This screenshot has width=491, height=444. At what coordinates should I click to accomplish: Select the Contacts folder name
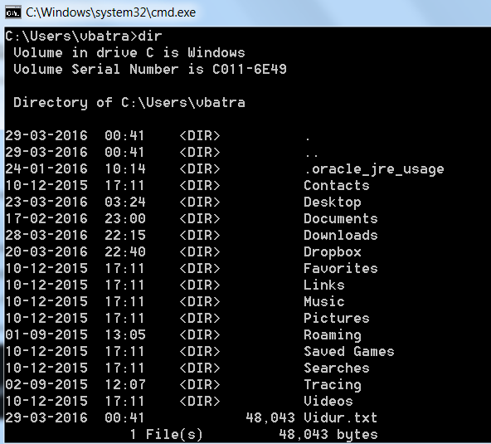(x=336, y=185)
